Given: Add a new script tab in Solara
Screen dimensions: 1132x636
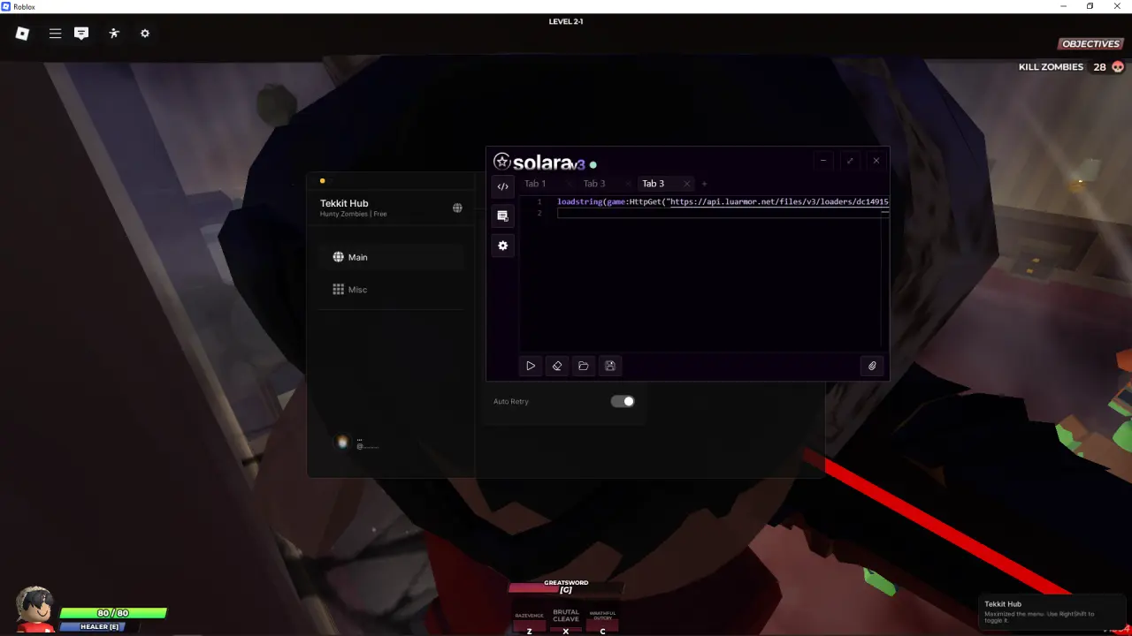Looking at the screenshot, I should point(704,184).
